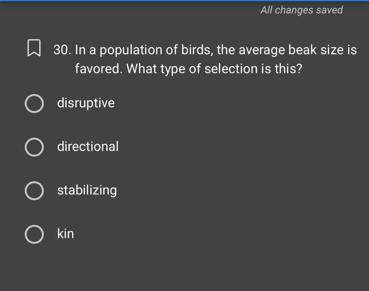
Task: Answer with 'directional' by clicking its circle
Action: (x=34, y=147)
